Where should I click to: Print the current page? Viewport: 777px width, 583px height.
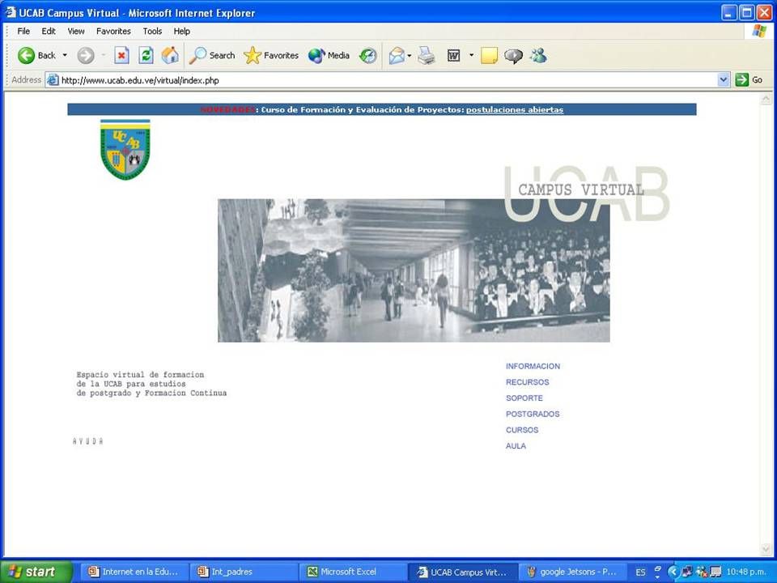(427, 56)
